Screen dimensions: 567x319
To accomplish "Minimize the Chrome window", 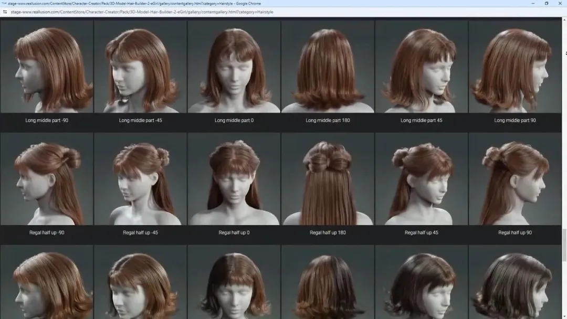I will click(x=533, y=3).
